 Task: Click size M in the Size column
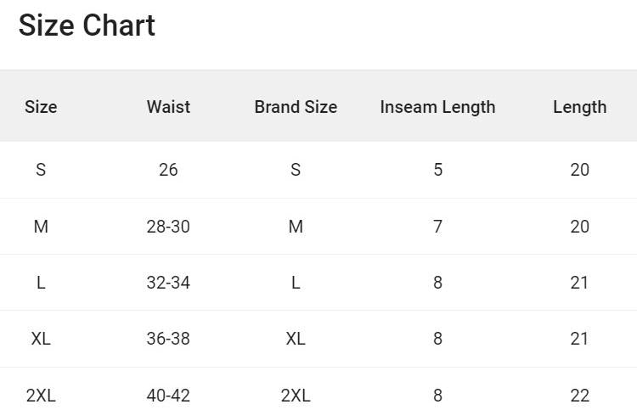pos(41,227)
